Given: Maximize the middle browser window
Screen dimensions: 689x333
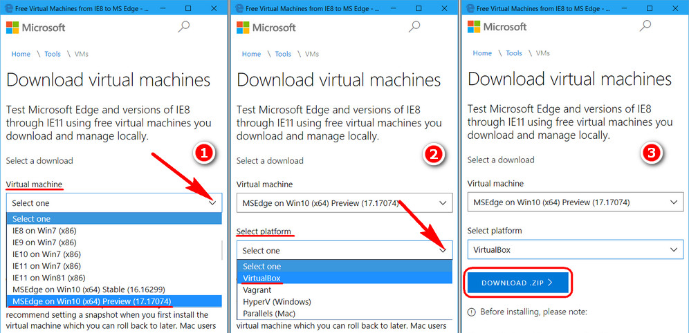Looking at the screenshot, I should tap(419, 8).
